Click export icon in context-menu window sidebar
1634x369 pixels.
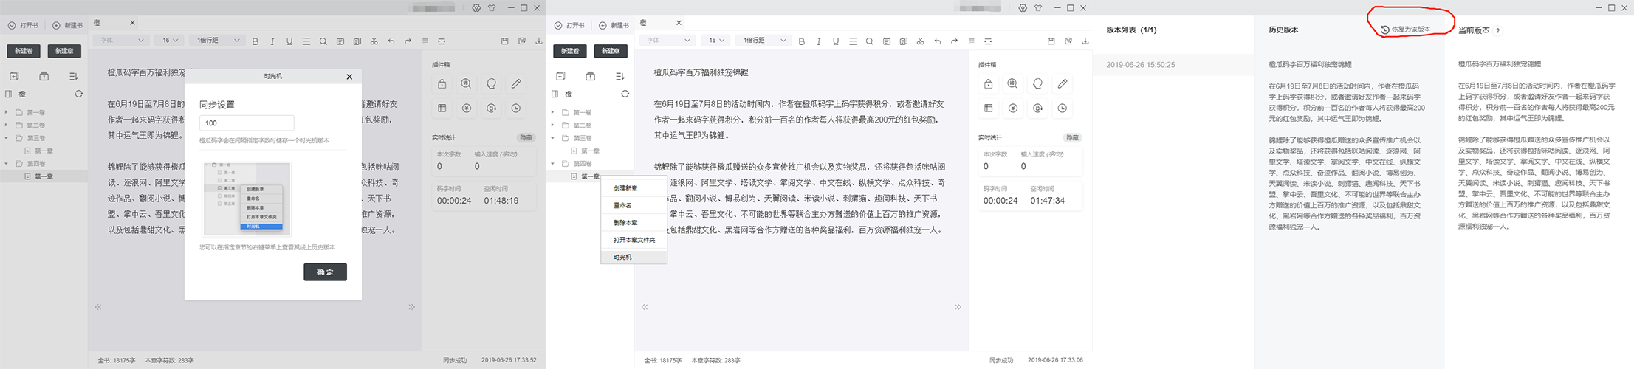(x=590, y=76)
